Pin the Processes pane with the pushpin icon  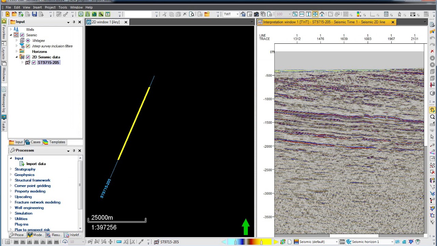pyautogui.click(x=74, y=150)
